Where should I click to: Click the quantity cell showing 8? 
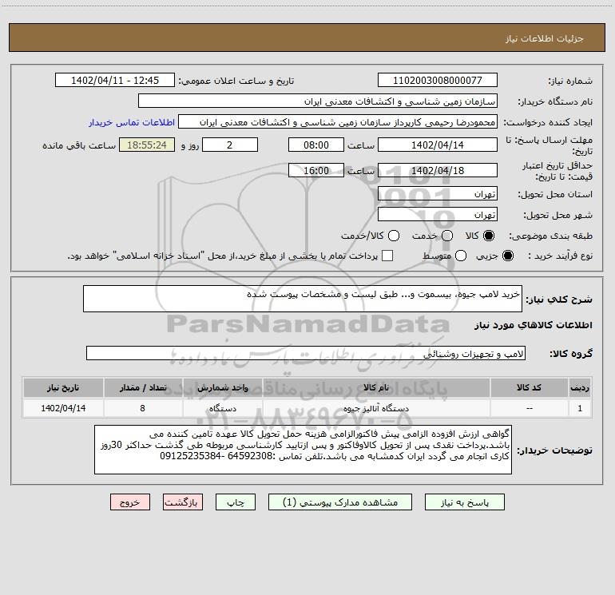143,408
